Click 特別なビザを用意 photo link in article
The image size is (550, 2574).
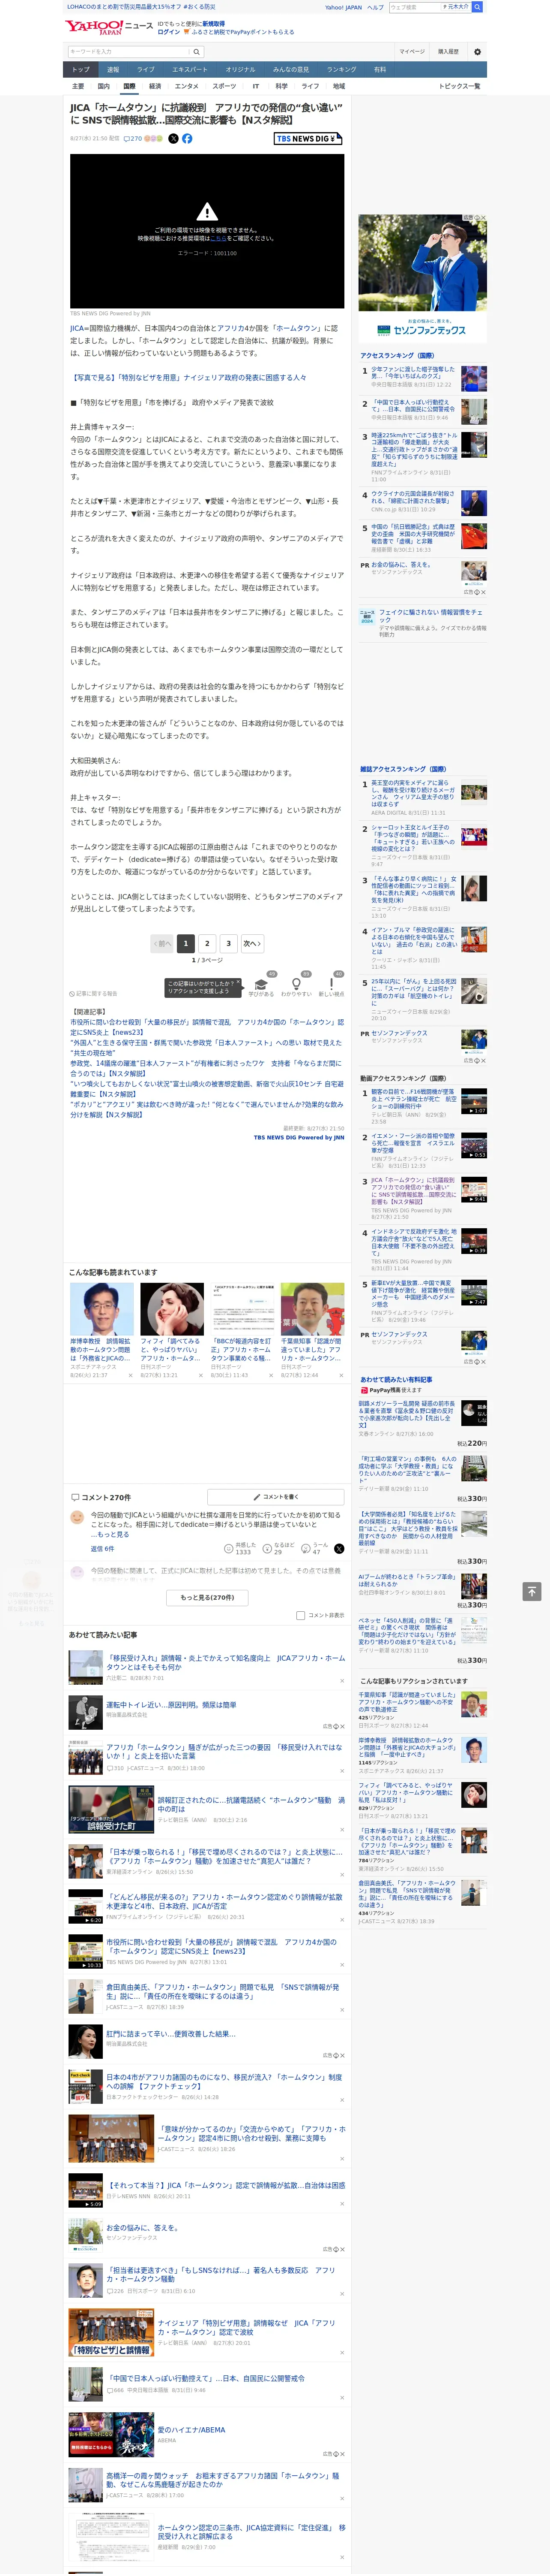point(188,378)
